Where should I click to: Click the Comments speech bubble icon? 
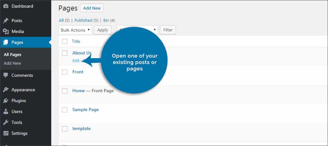pos(6,75)
